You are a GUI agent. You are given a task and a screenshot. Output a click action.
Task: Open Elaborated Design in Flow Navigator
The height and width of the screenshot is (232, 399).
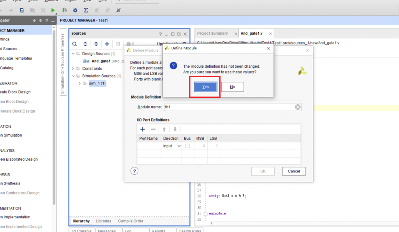coord(19,159)
